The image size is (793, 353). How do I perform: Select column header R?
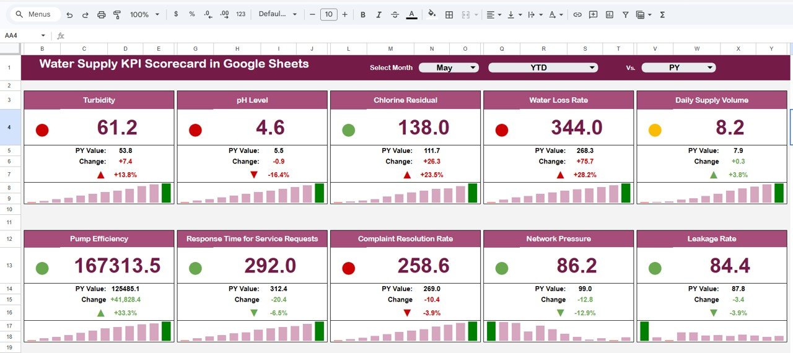[x=543, y=48]
